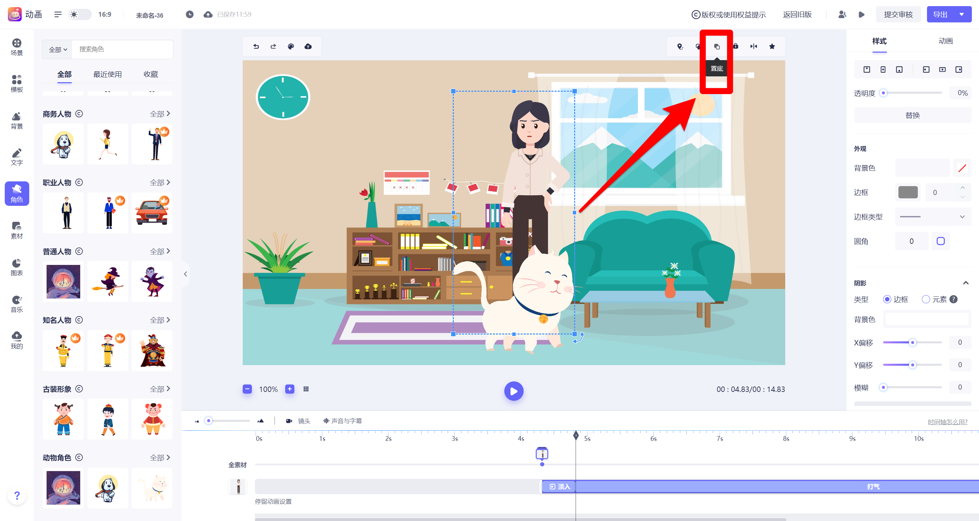Click the redo arrow in canvas toolbar
The width and height of the screenshot is (979, 521).
tap(273, 46)
